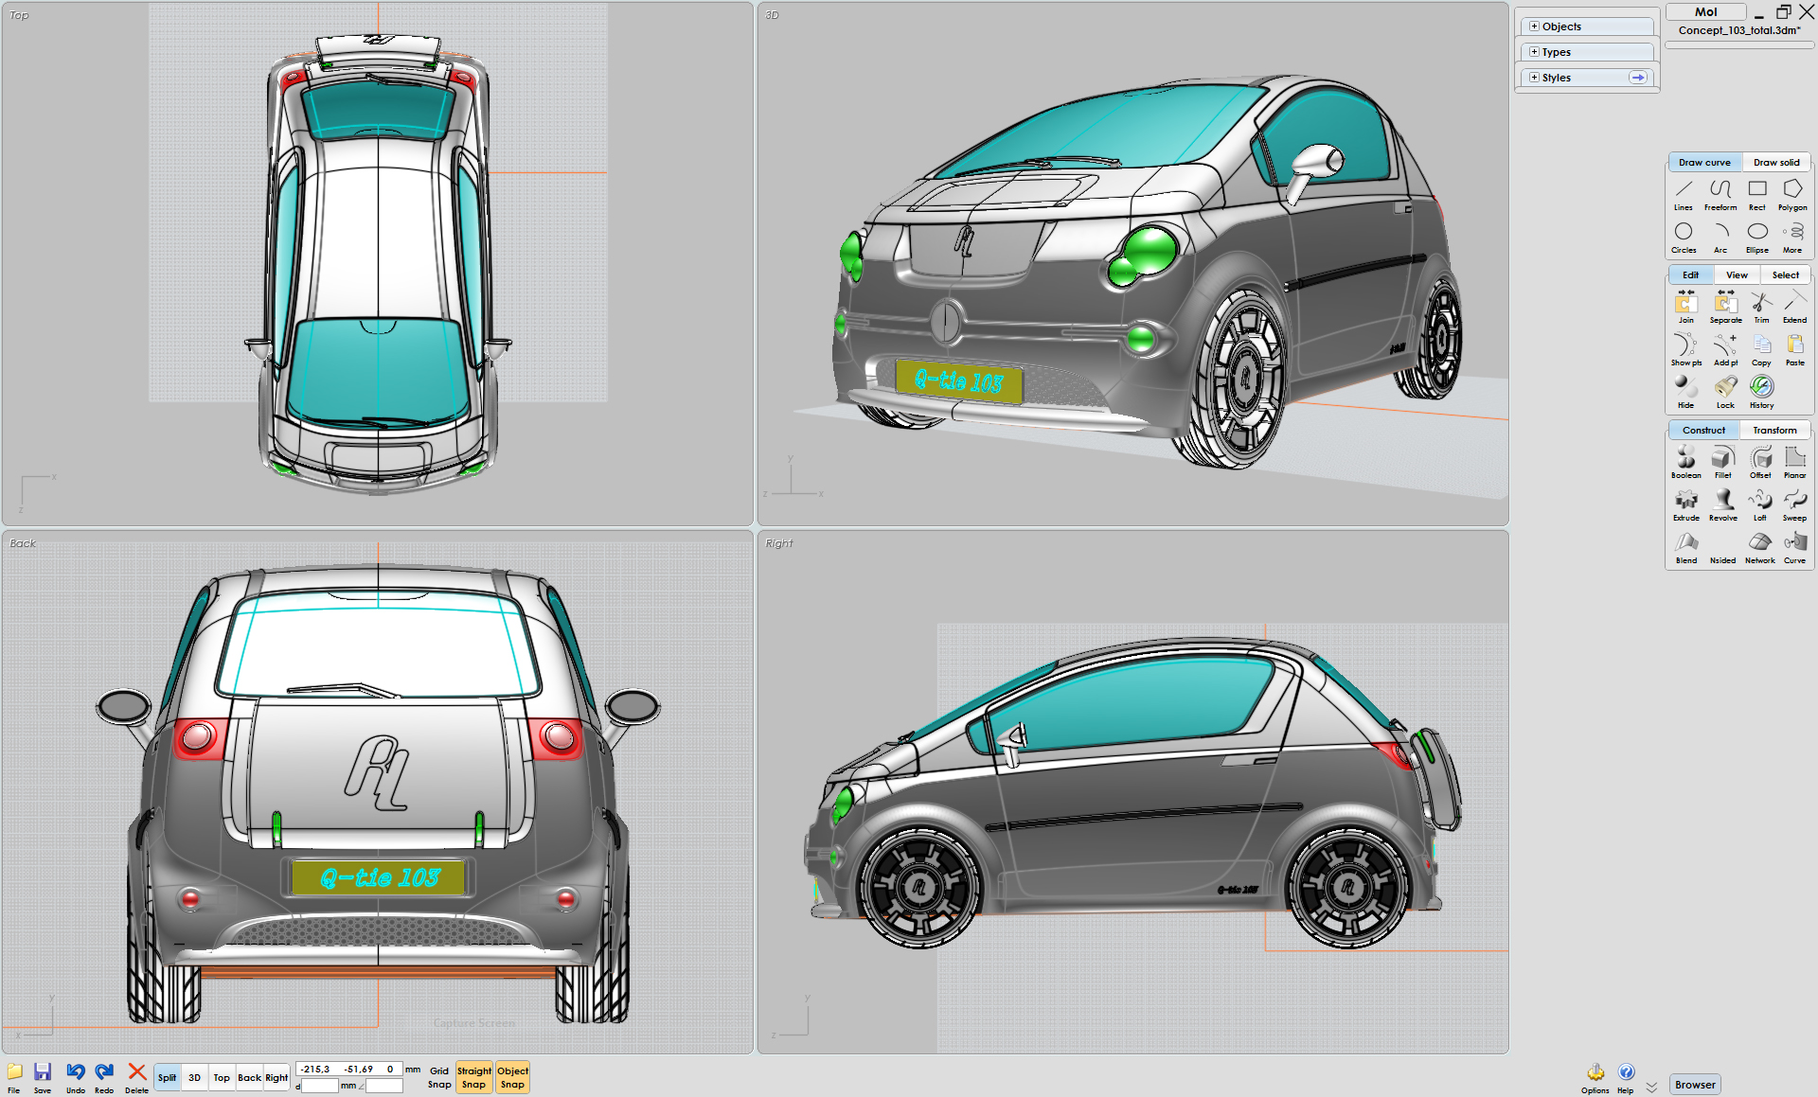Toggle Object Snap button
The image size is (1818, 1097).
(x=512, y=1077)
